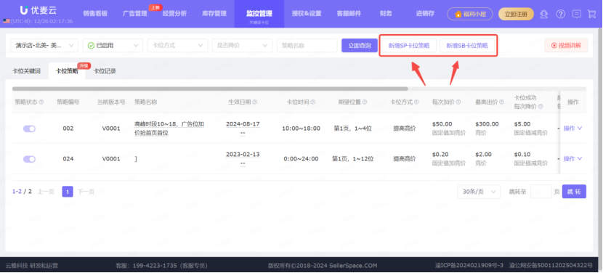Open the 库存管理 menu

[x=214, y=14]
